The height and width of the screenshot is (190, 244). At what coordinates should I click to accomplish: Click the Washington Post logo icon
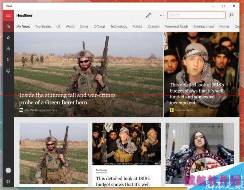coord(21,110)
